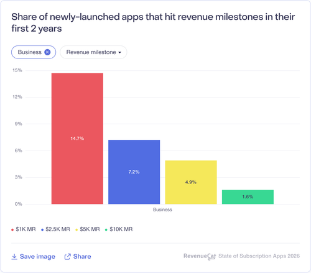The height and width of the screenshot is (273, 311).
Task: Click the chart title heading
Action: [x=153, y=22]
